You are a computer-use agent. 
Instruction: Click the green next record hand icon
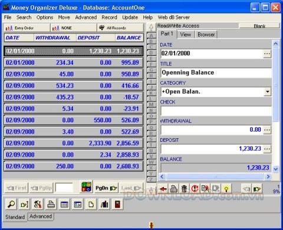point(257,189)
